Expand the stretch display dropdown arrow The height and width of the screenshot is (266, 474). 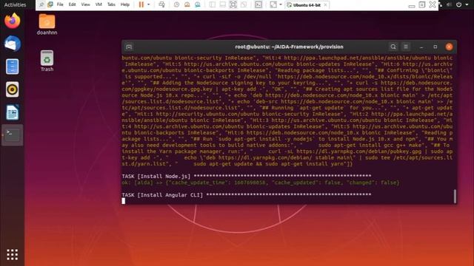[281, 4]
